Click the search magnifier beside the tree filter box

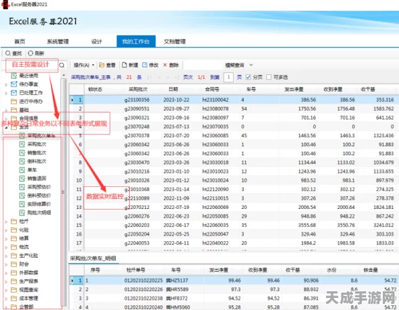[x=62, y=66]
